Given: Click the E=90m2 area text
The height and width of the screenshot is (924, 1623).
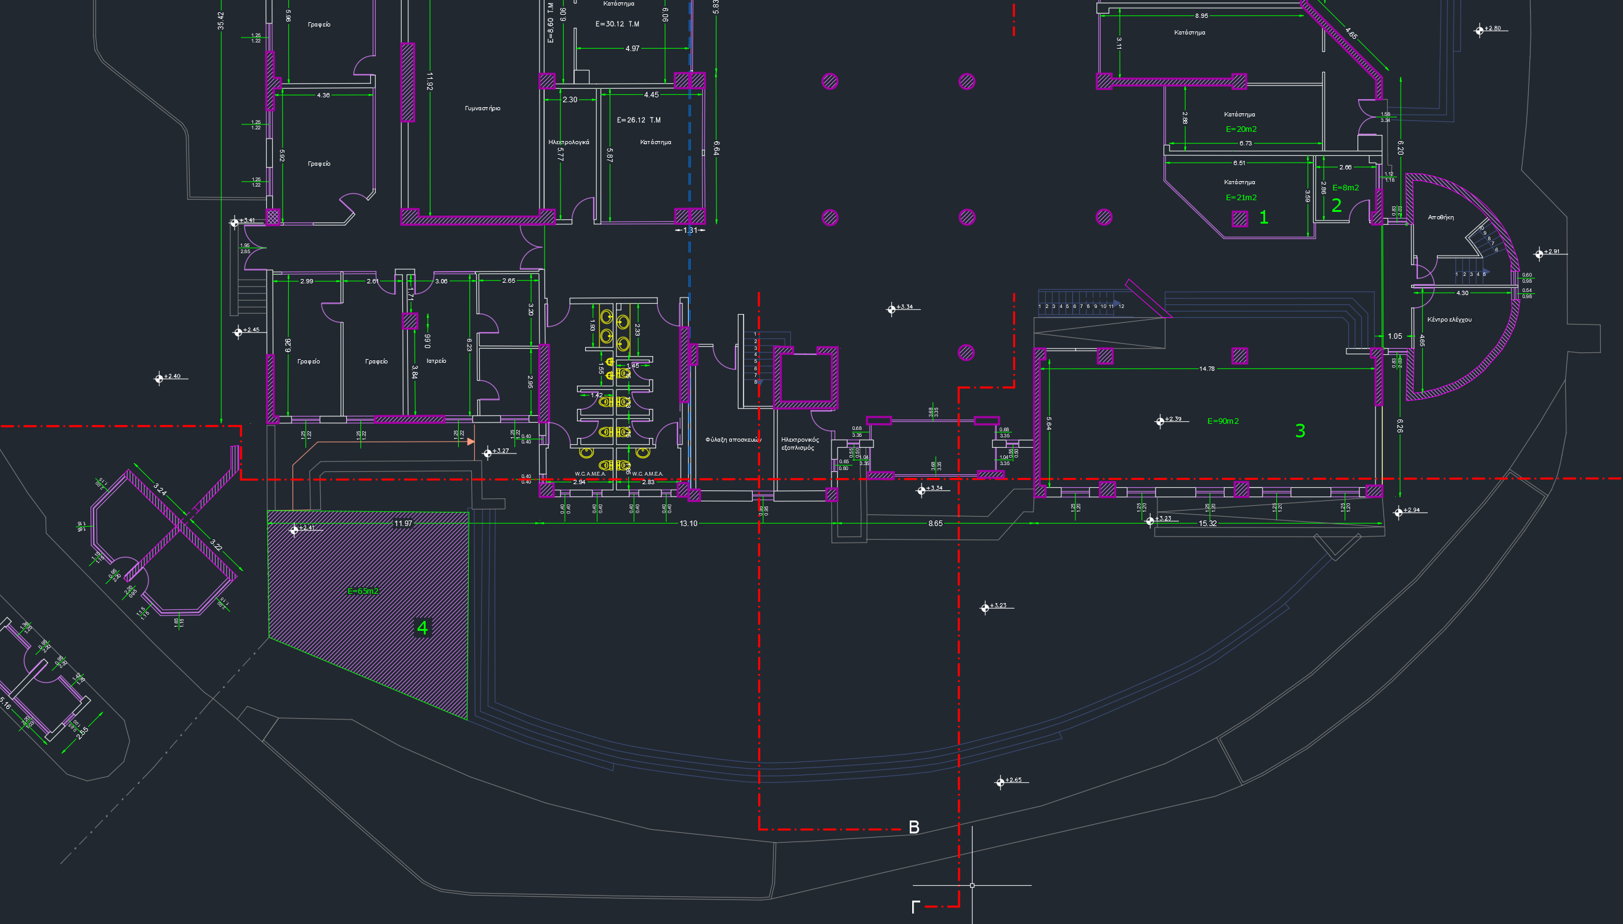Looking at the screenshot, I should coord(1223,421).
